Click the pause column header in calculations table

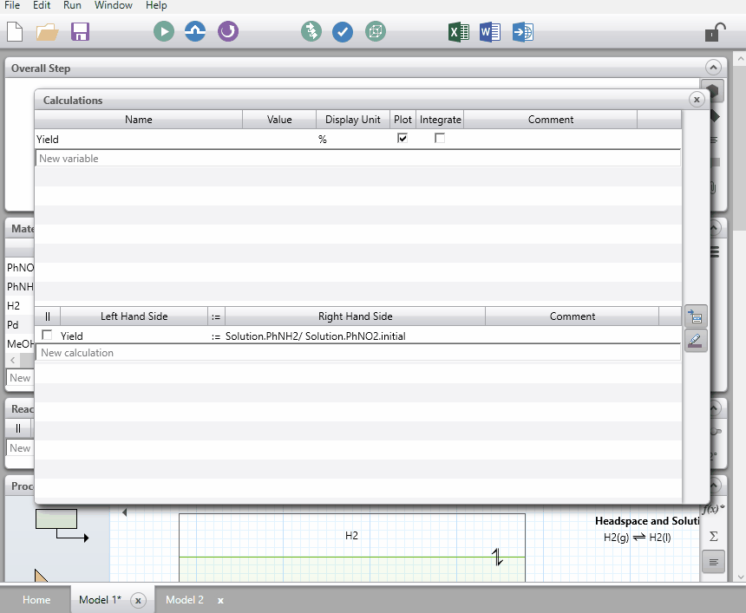(48, 316)
